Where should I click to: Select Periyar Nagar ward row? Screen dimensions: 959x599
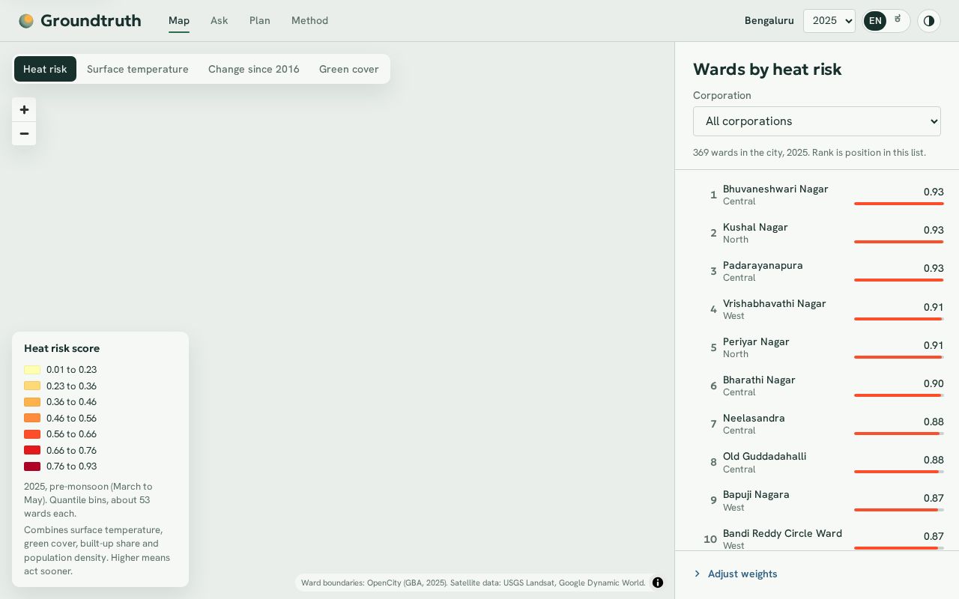[x=817, y=347]
